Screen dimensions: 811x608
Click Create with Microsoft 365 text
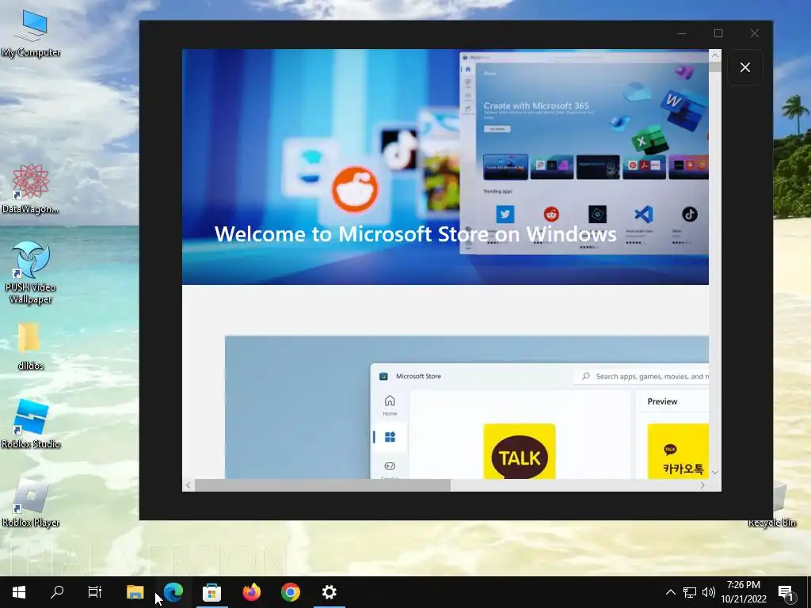coord(536,105)
